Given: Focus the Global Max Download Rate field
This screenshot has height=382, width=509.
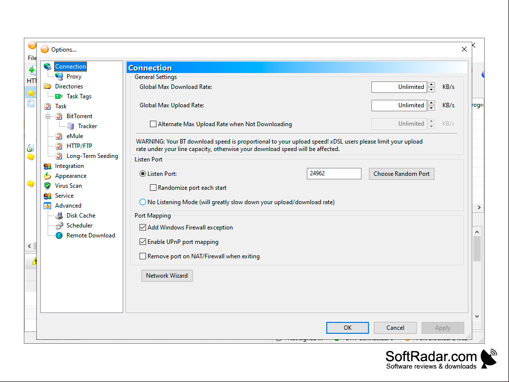Looking at the screenshot, I should pos(399,87).
